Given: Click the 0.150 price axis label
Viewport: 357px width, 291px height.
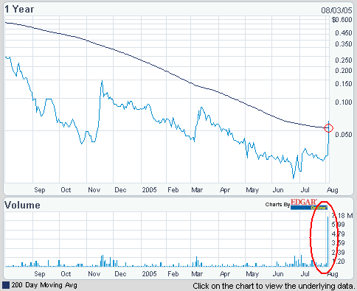Looking at the screenshot, I should (344, 84).
